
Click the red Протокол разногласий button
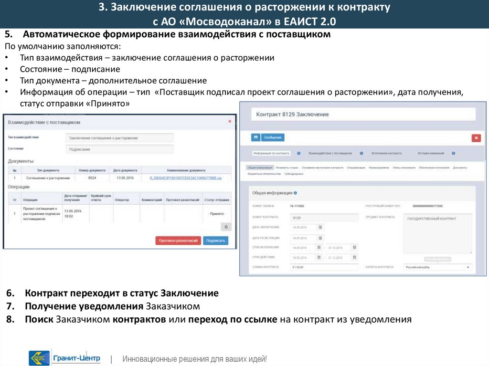[x=178, y=241]
